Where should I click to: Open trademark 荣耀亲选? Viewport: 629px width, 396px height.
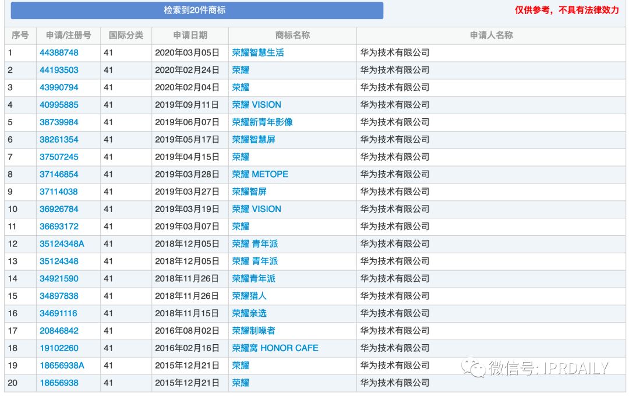click(x=249, y=313)
